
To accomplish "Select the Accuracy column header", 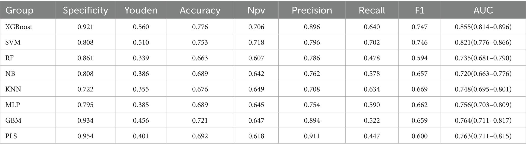I will (200, 10).
